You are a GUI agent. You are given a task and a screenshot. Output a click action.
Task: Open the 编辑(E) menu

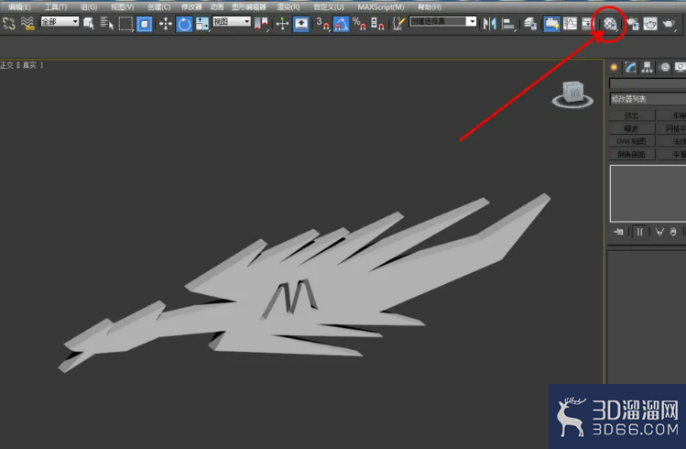click(x=19, y=7)
